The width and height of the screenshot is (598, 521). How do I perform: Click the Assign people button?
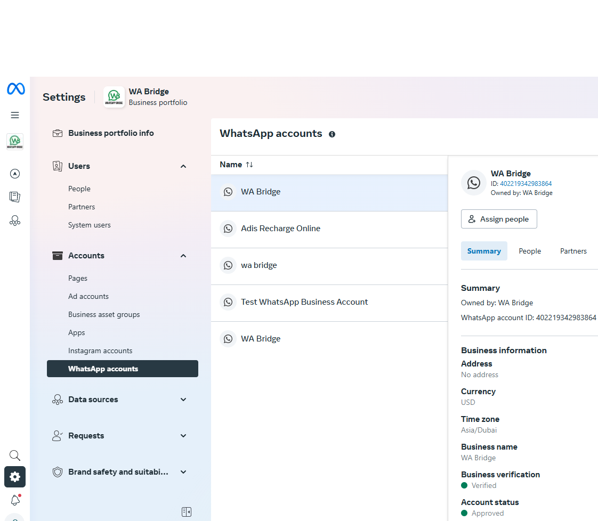click(x=499, y=219)
